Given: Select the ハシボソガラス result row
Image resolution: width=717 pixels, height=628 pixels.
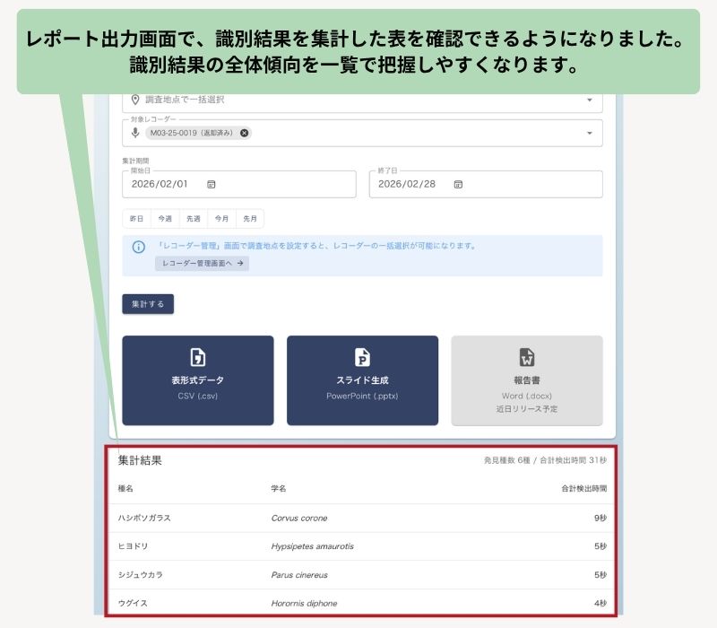Looking at the screenshot, I should (362, 519).
